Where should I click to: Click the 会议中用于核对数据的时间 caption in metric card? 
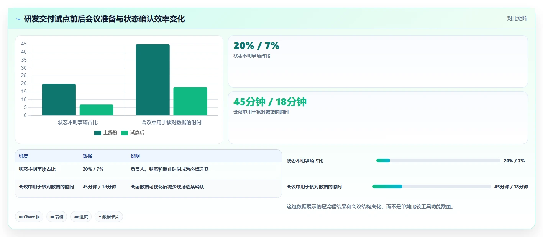click(x=261, y=112)
